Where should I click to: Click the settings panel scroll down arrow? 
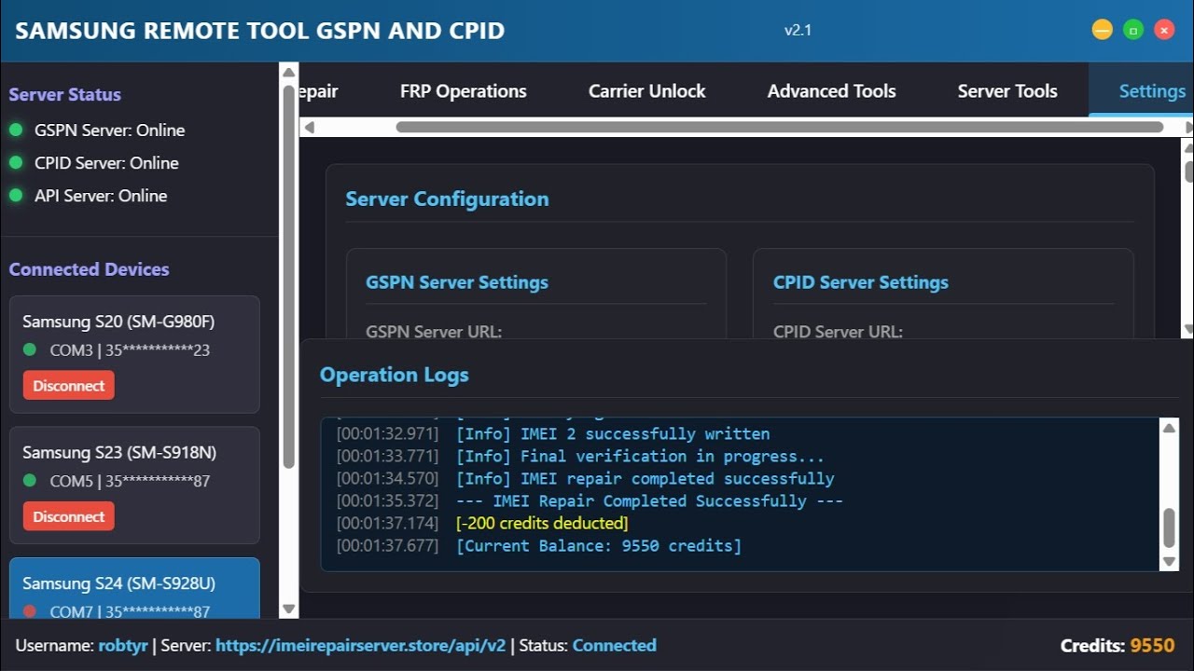point(1188,329)
